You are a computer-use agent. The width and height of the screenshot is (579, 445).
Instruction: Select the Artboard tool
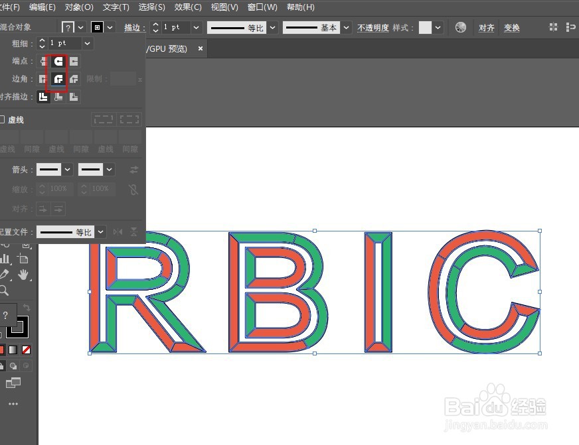23,259
